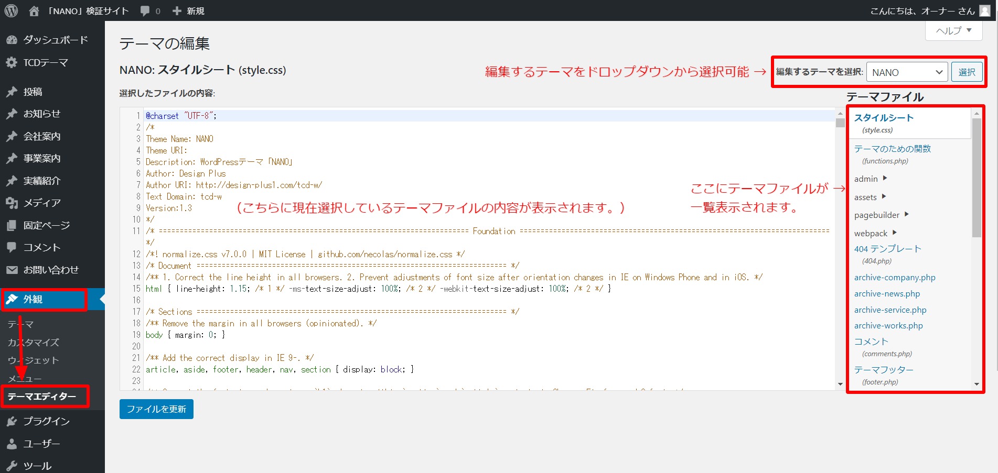Click the site home icon in the admin bar
The width and height of the screenshot is (998, 473).
pyautogui.click(x=34, y=10)
